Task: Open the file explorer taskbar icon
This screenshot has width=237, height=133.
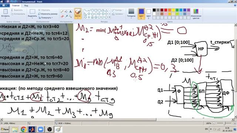Action: [x=15, y=129]
